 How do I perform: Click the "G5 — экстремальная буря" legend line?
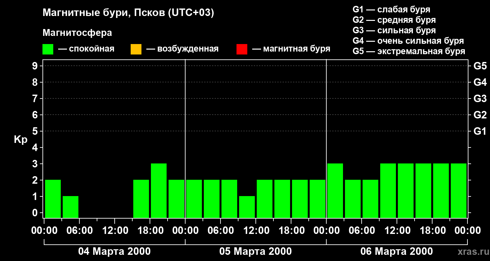point(409,51)
